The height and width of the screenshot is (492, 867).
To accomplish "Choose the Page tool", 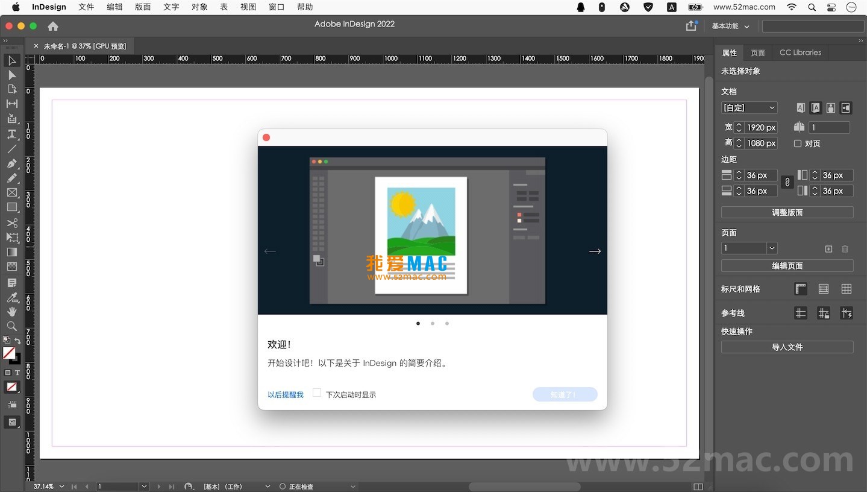I will 12,89.
